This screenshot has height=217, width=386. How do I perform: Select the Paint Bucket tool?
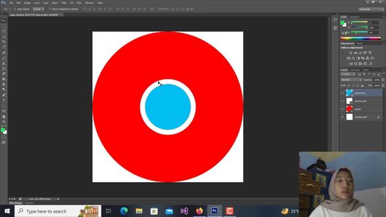tap(4, 79)
